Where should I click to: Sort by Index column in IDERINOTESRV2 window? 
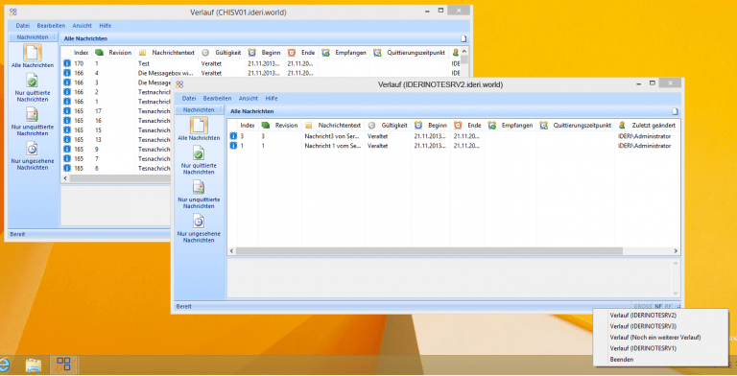click(x=248, y=125)
